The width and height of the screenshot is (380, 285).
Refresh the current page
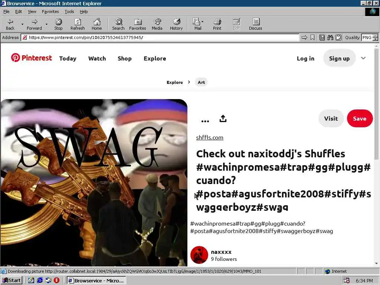[x=78, y=24]
